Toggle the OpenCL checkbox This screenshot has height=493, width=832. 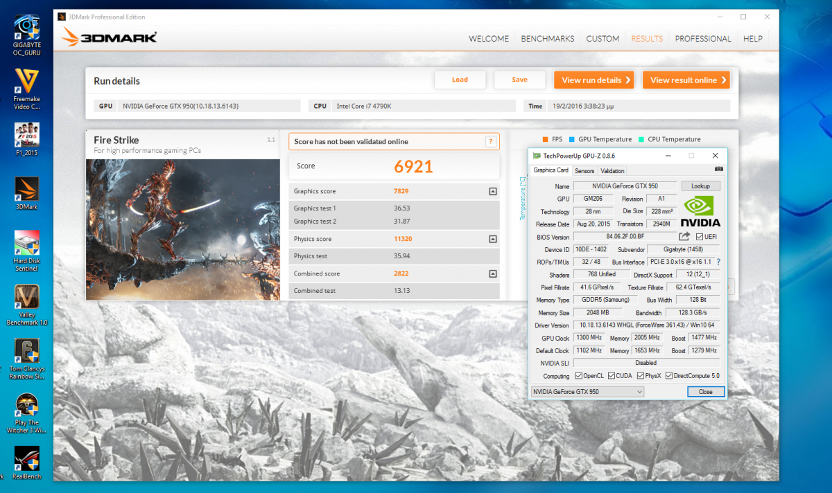coord(578,376)
